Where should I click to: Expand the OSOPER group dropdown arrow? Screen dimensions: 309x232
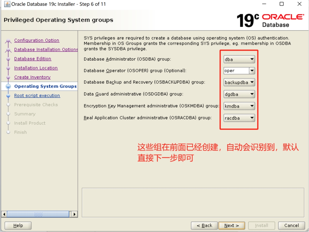pyautogui.click(x=252, y=71)
